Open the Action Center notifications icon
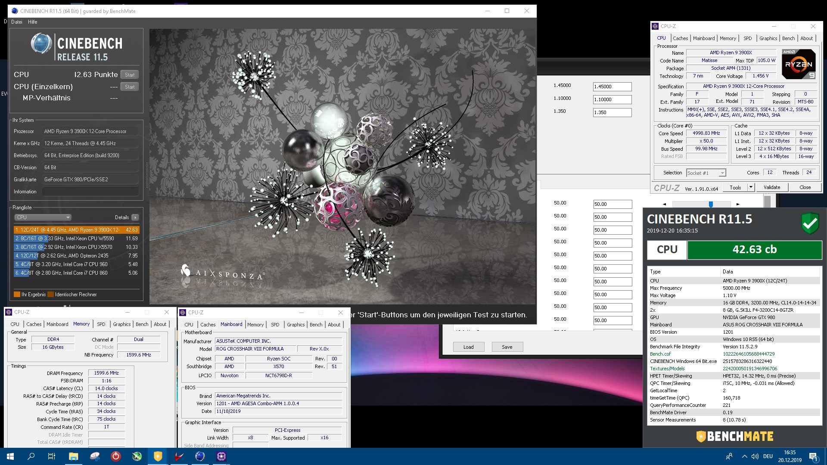The image size is (827, 465). (x=814, y=456)
